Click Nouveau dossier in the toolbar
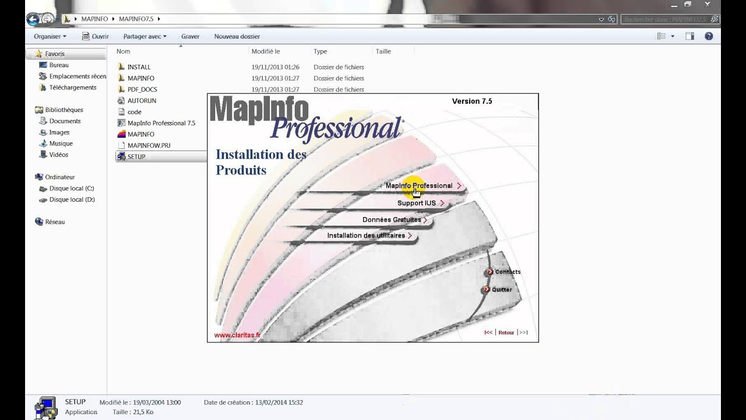This screenshot has width=746, height=420. pos(237,36)
